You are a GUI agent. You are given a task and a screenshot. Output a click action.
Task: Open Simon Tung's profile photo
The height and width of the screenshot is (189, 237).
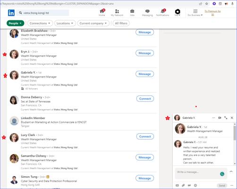[x=14, y=180]
